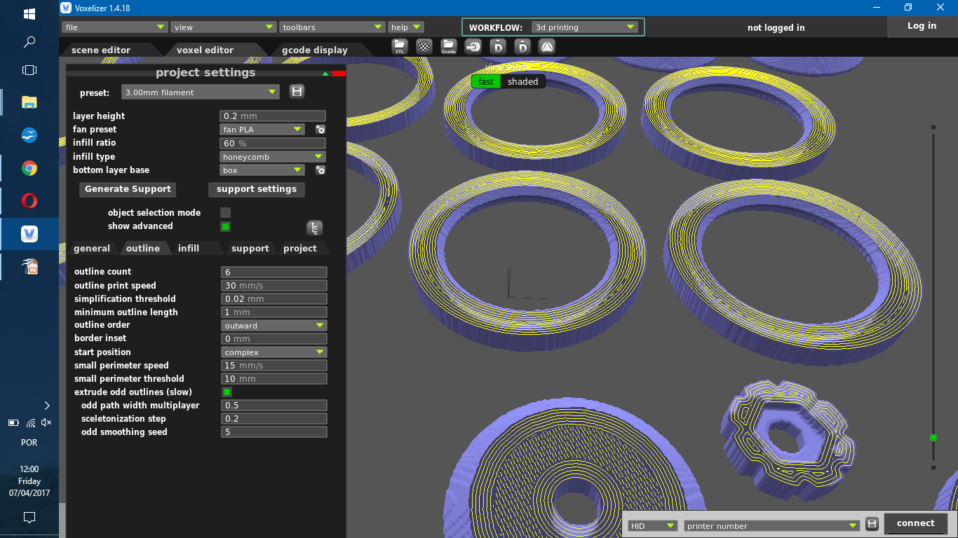Switch to gcode display tab
The image size is (958, 538).
click(314, 50)
